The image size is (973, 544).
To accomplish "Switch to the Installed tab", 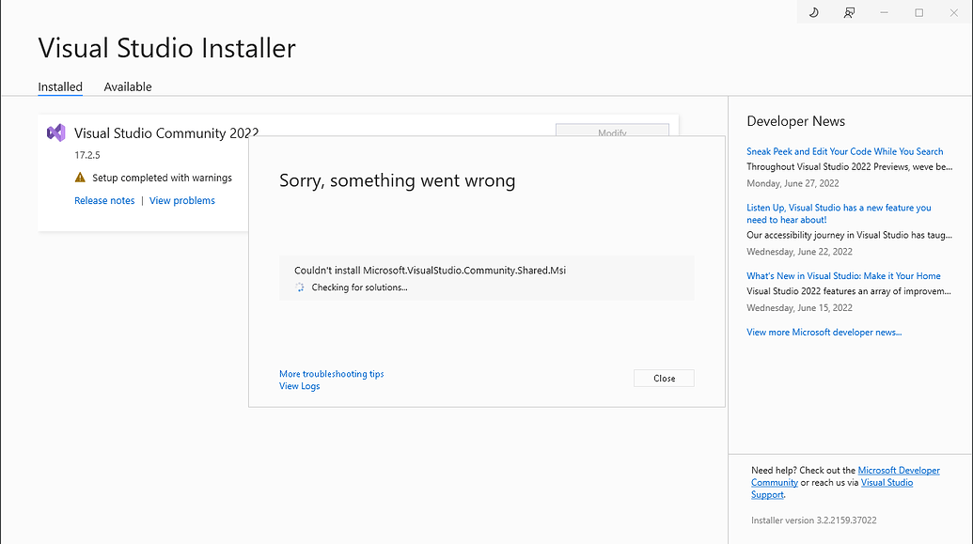I will tap(60, 86).
